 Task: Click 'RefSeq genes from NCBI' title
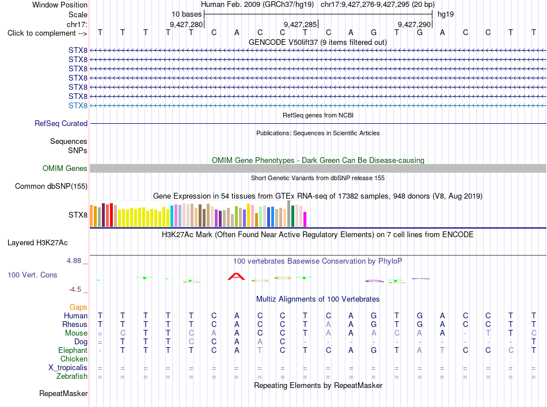coord(318,115)
